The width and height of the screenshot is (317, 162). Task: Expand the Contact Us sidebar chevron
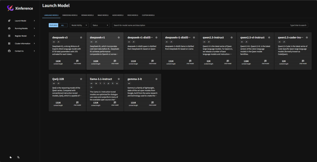[x=34, y=51]
